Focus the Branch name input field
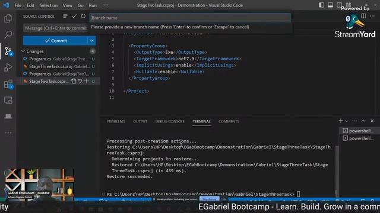Image resolution: width=380 pixels, height=213 pixels. point(190,18)
